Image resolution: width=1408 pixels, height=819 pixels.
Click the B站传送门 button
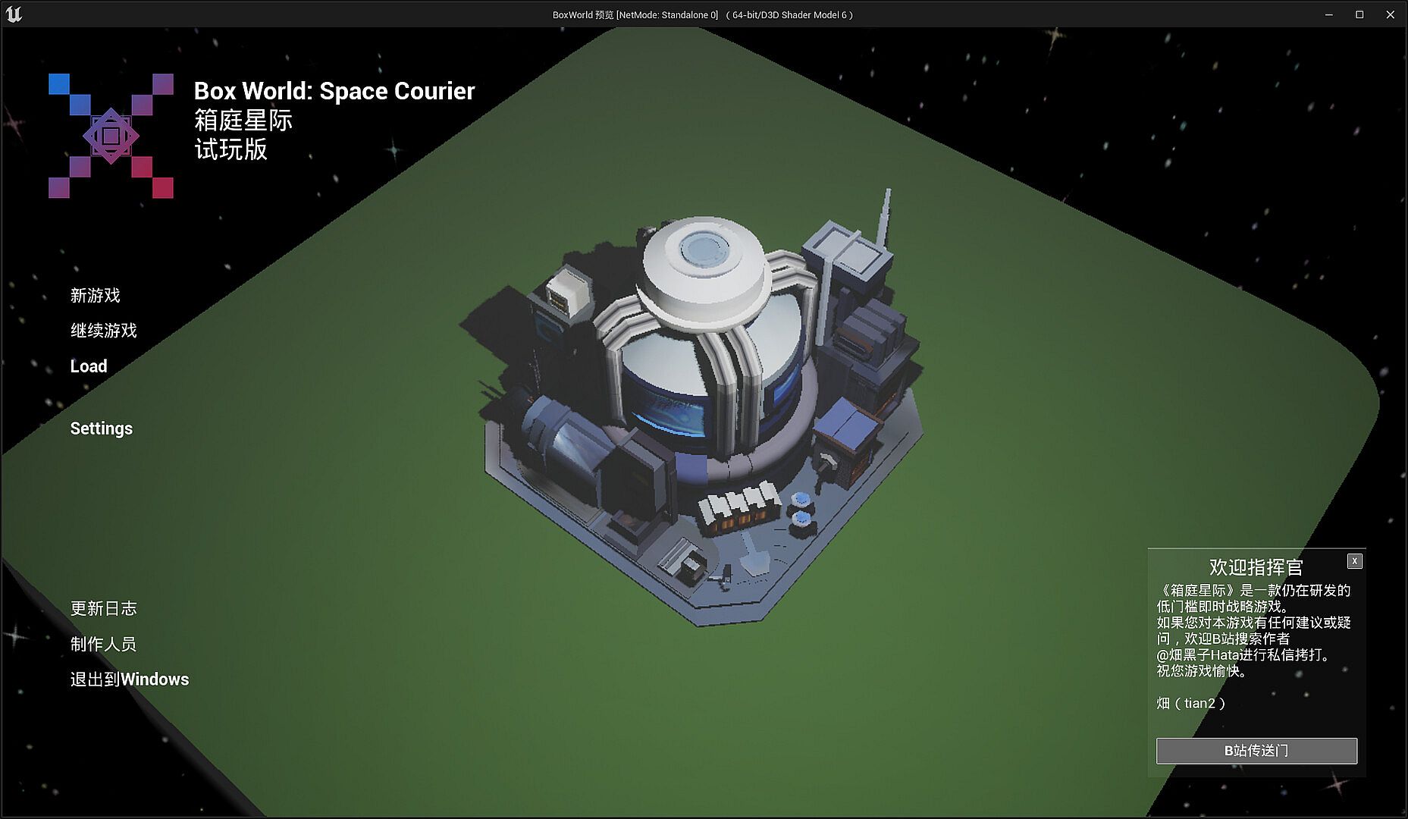point(1256,751)
